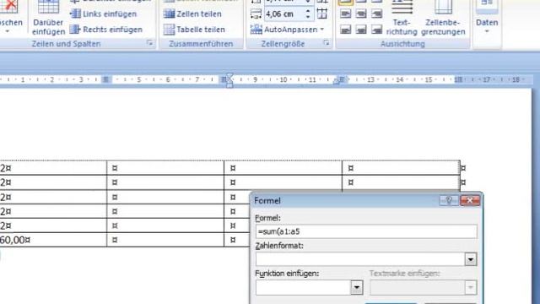
Task: Align cell content bottom right
Action: click(376, 30)
